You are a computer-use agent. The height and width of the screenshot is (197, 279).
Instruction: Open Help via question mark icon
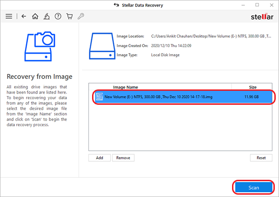(59, 16)
